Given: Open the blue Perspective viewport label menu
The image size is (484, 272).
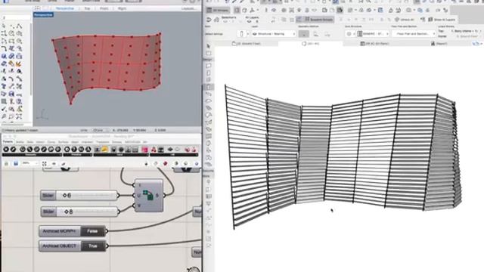Looking at the screenshot, I should point(43,15).
